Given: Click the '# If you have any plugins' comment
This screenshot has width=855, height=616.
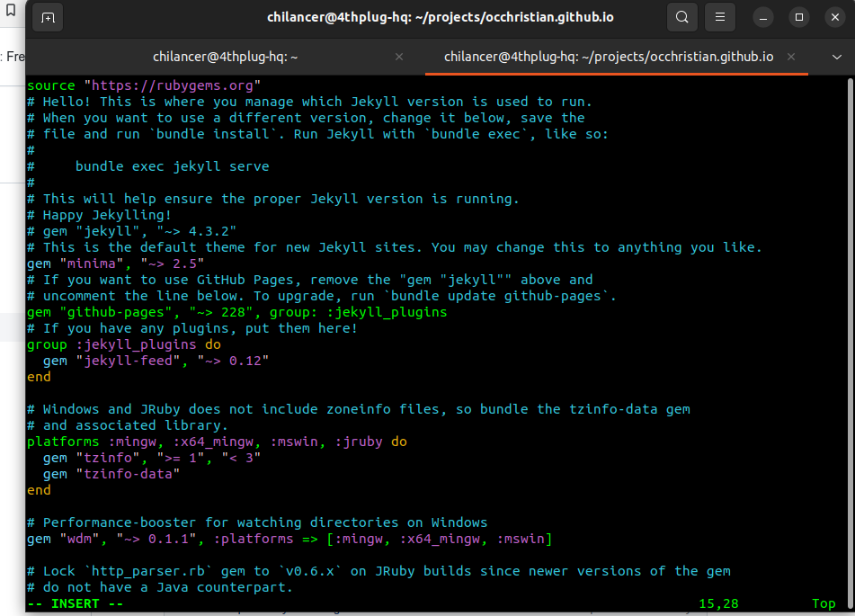Looking at the screenshot, I should pyautogui.click(x=192, y=328).
